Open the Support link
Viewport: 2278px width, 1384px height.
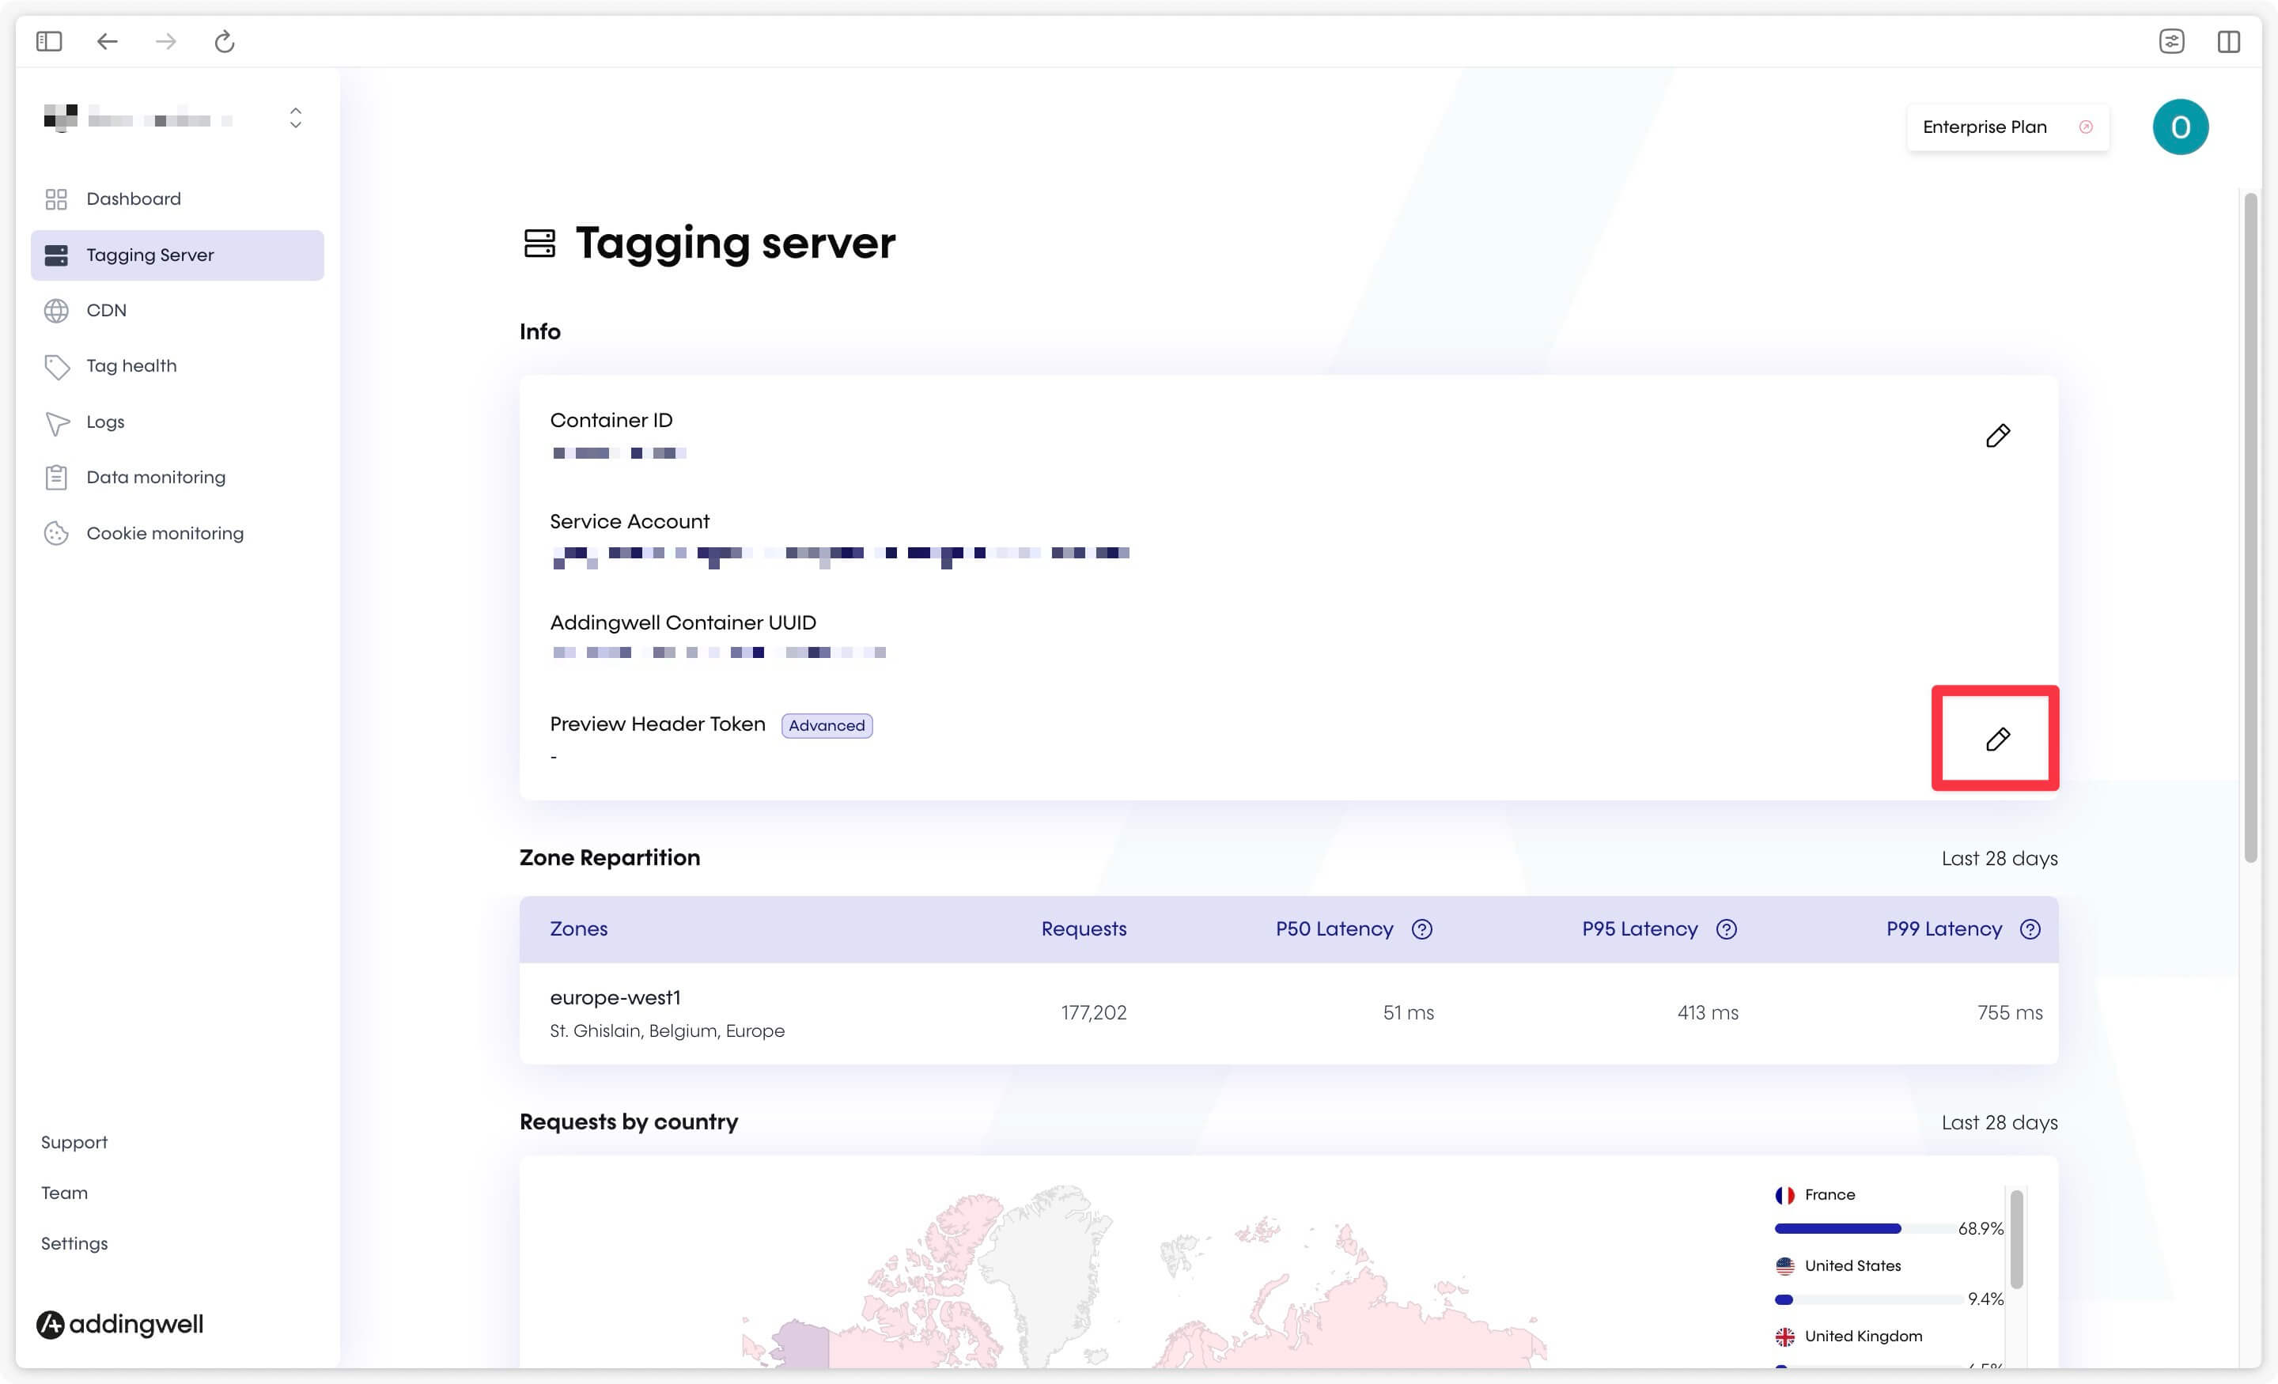coord(74,1143)
